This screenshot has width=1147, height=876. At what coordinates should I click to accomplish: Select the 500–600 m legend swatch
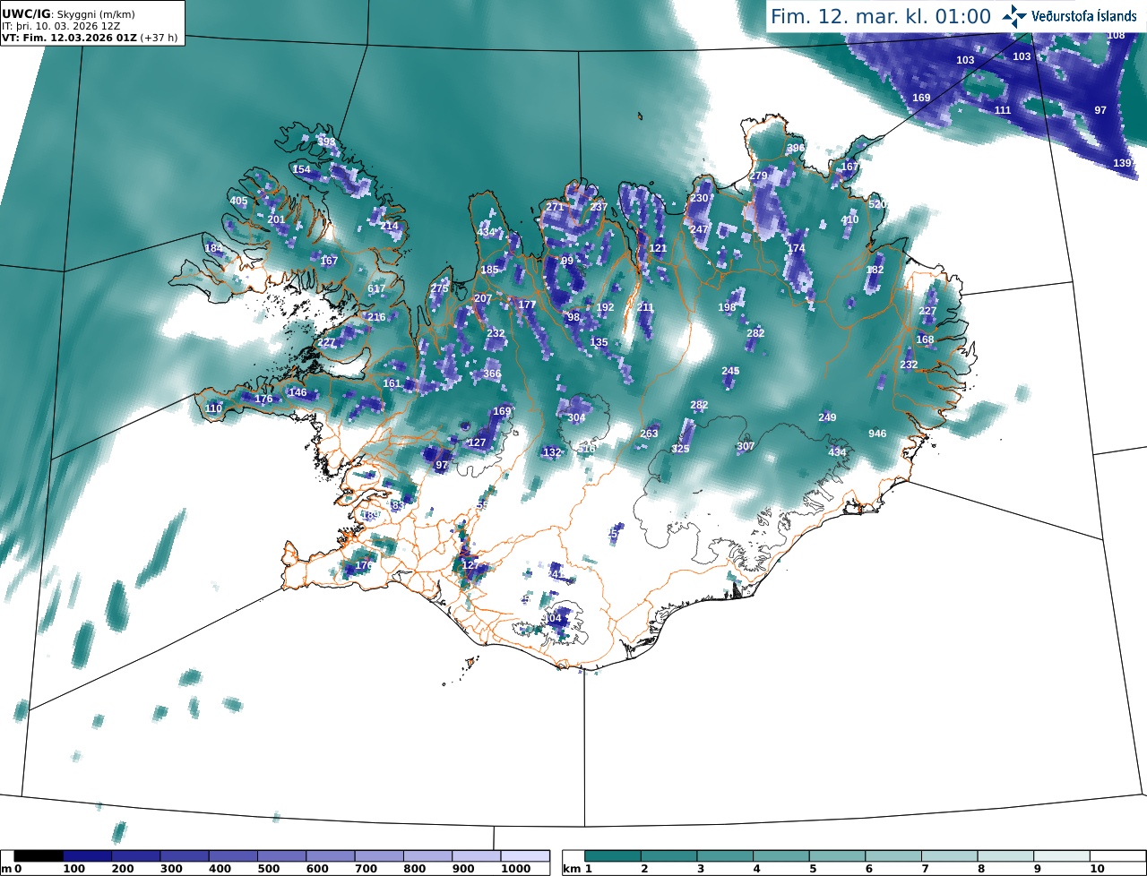pyautogui.click(x=281, y=856)
